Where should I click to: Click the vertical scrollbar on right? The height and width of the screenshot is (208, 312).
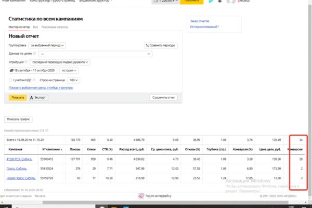tap(310, 99)
